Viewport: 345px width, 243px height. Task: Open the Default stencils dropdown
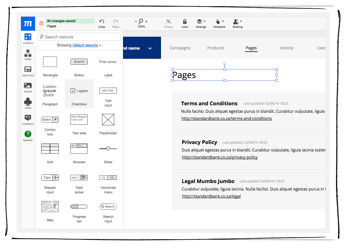[x=87, y=45]
